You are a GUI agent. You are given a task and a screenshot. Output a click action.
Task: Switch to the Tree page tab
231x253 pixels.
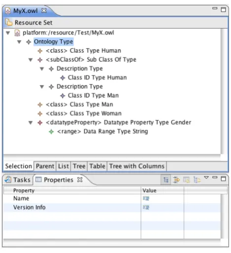(79, 166)
